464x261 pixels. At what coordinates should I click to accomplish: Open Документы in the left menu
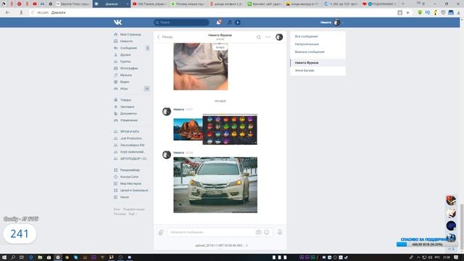128,114
